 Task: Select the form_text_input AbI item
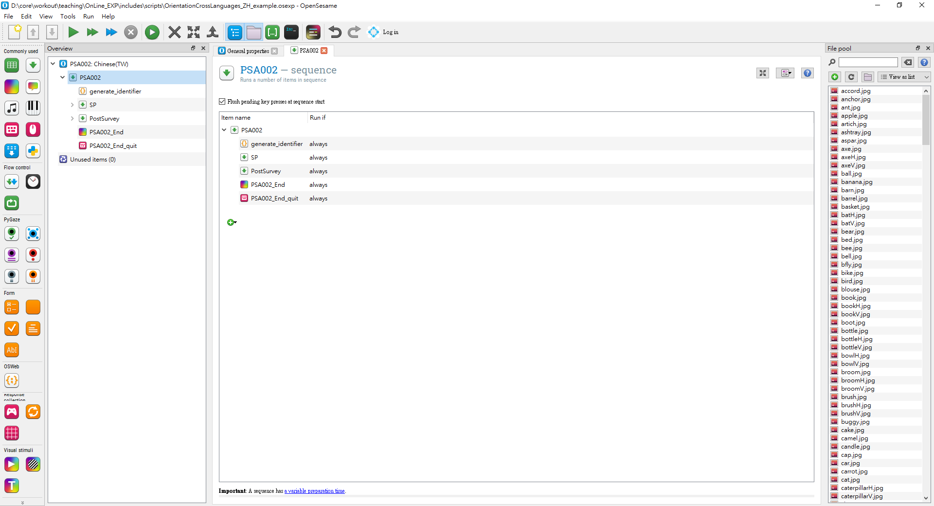(12, 350)
